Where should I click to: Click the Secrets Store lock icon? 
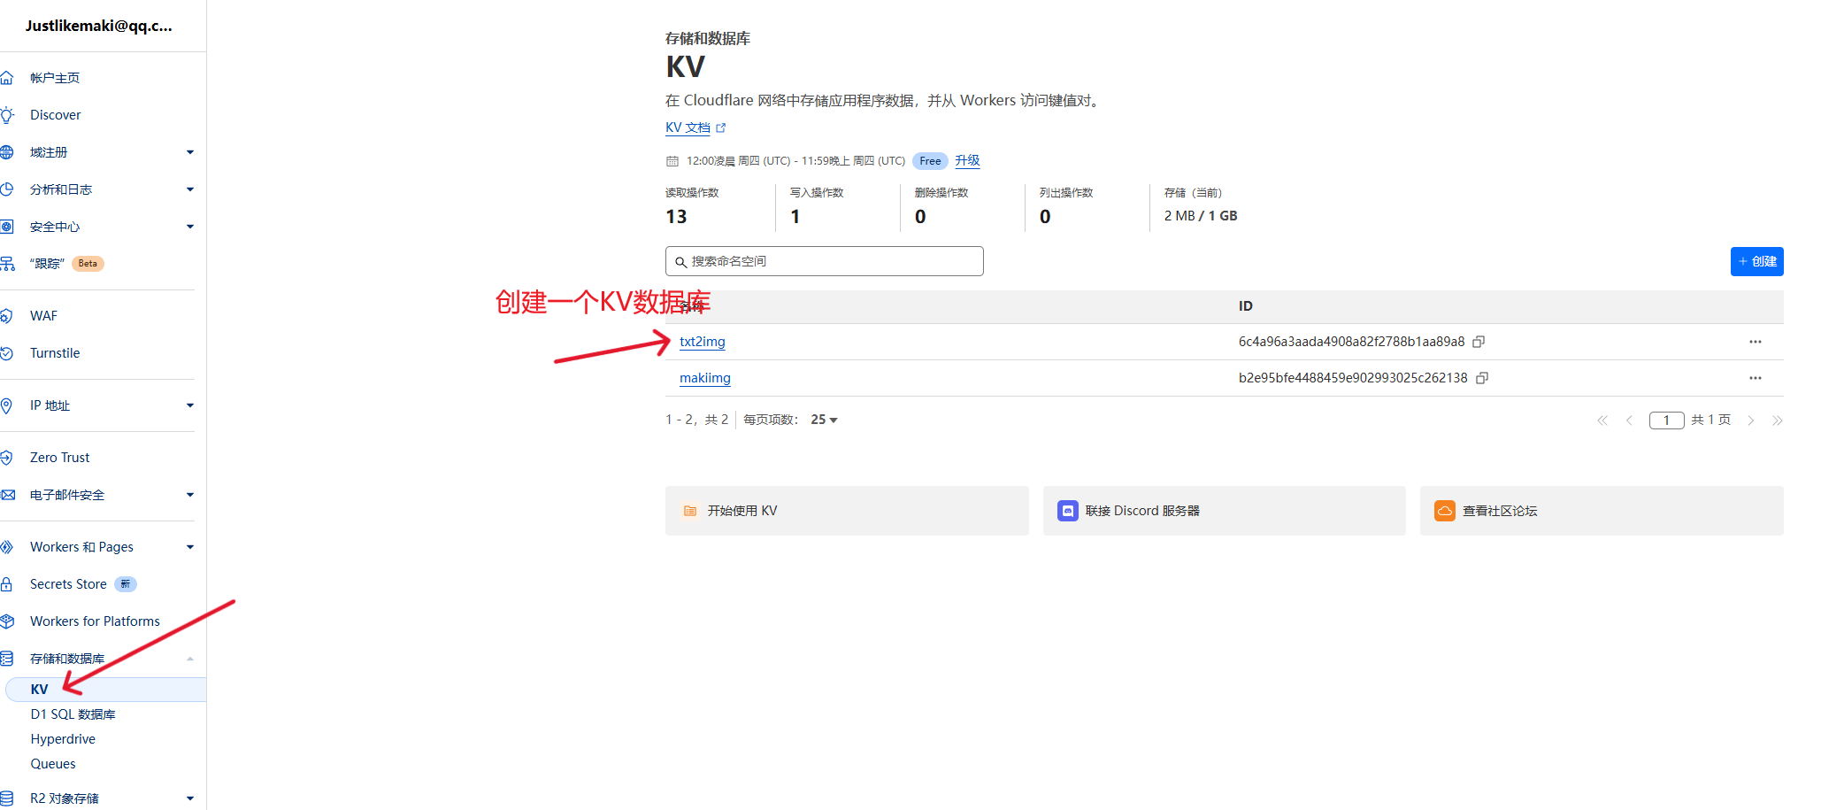click(6, 584)
